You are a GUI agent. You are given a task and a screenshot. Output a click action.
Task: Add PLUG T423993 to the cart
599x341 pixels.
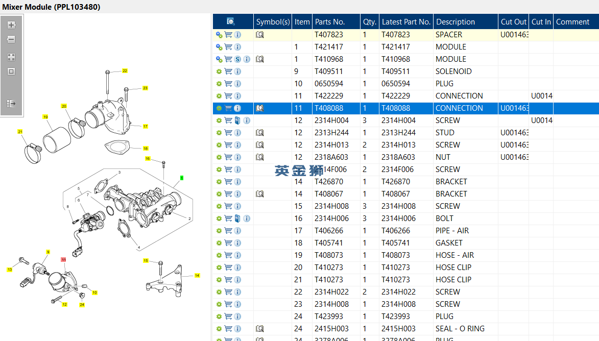[x=228, y=316]
